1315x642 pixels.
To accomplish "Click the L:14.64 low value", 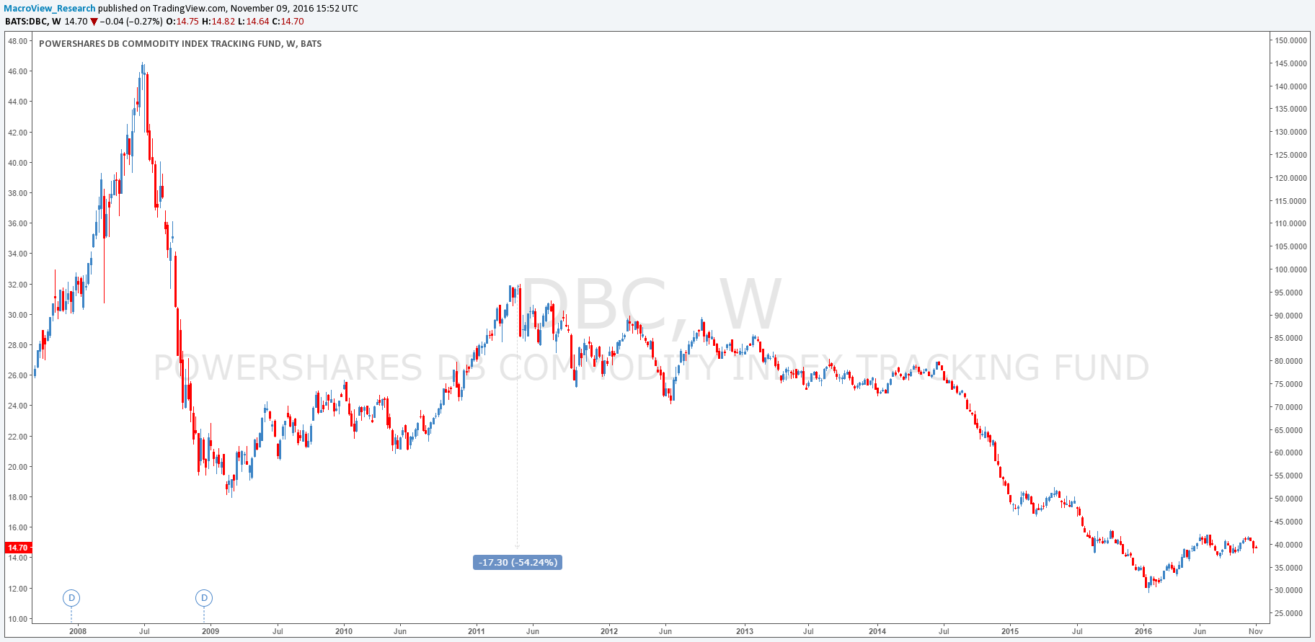I will pos(253,22).
